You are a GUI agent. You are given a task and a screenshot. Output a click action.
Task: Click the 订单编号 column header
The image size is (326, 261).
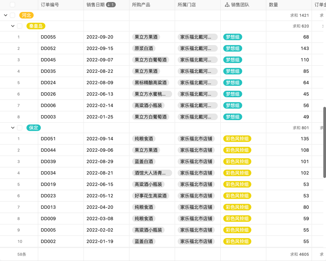[50, 5]
